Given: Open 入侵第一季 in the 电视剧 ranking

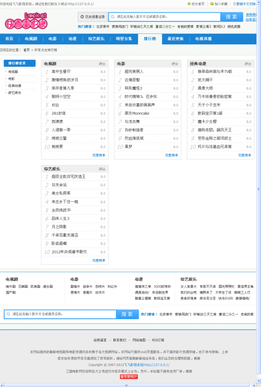Looking at the screenshot, I should 61,130.
